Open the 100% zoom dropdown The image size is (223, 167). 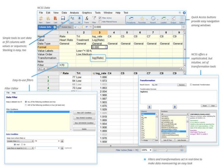[x=150, y=150]
